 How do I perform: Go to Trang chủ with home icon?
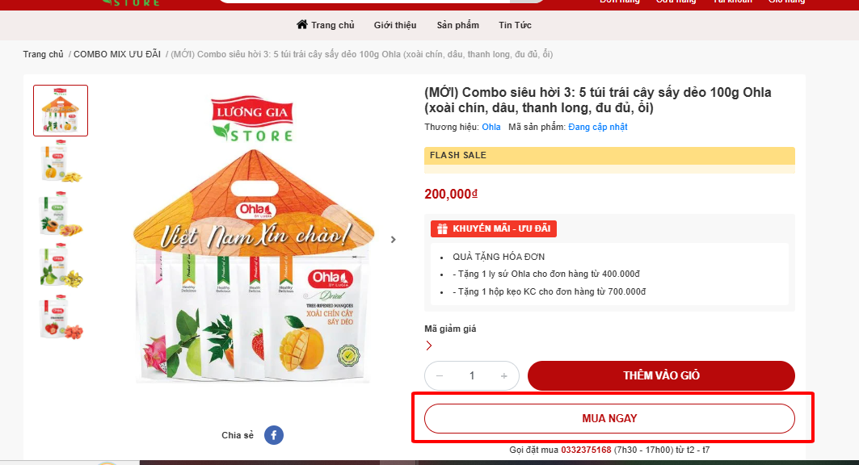click(x=326, y=24)
